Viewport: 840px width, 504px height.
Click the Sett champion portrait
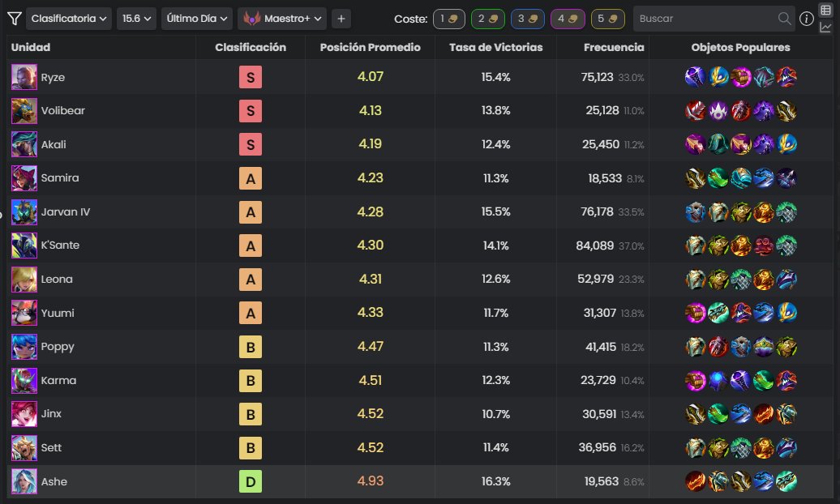[x=24, y=448]
